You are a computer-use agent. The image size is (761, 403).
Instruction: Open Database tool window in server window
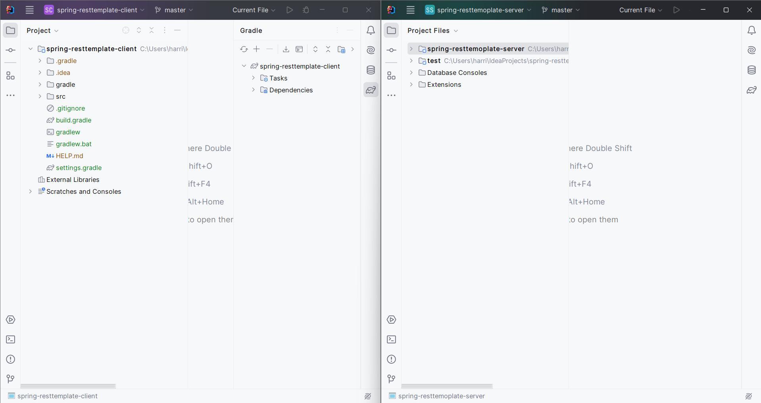coord(751,70)
